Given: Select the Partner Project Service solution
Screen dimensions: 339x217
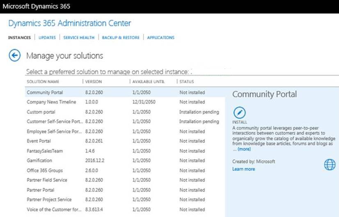Looking at the screenshot, I should (125, 199).
